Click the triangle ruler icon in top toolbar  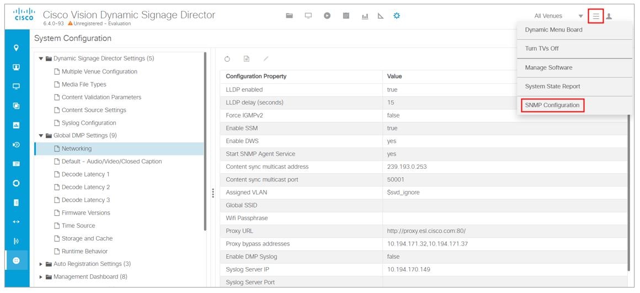[x=380, y=17]
